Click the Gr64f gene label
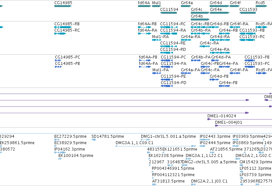This screenshot has width=272, height=186. tap(235, 3)
